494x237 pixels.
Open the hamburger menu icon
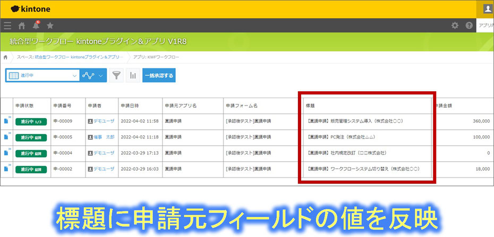coord(7,25)
